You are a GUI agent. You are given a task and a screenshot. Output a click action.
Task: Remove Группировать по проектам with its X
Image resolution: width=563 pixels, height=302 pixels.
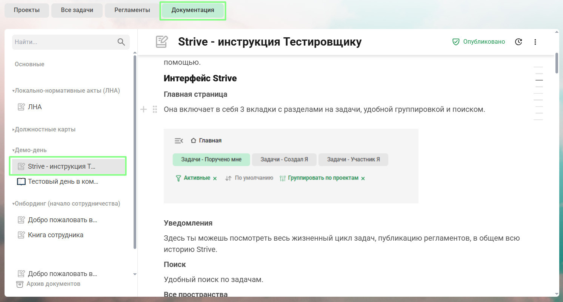pos(363,178)
